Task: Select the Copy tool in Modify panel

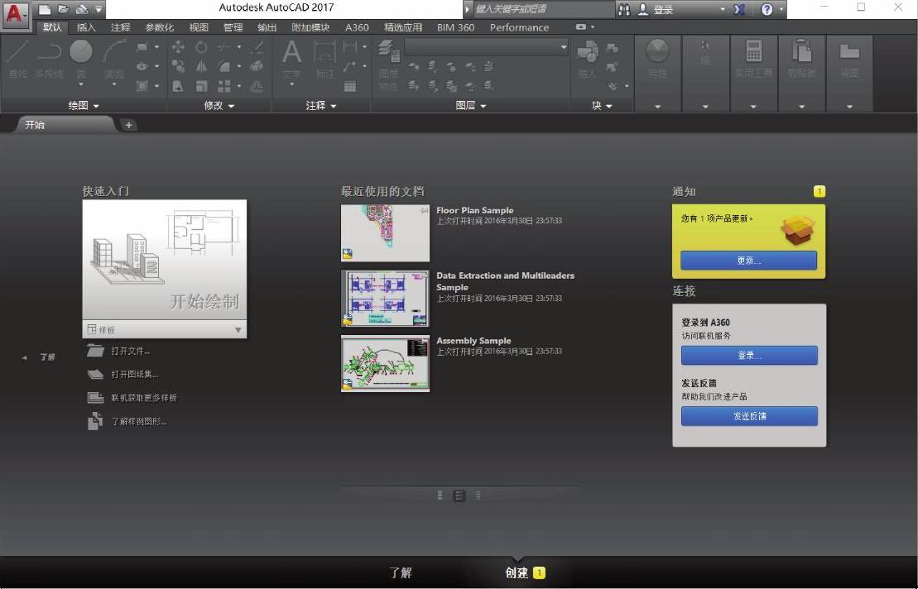Action: pyautogui.click(x=178, y=67)
